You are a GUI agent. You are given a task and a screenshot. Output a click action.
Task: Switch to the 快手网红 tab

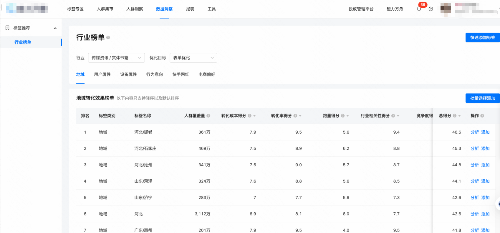click(181, 74)
